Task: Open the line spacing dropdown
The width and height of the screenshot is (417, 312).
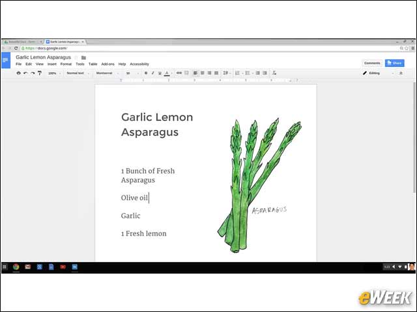Action: point(226,73)
